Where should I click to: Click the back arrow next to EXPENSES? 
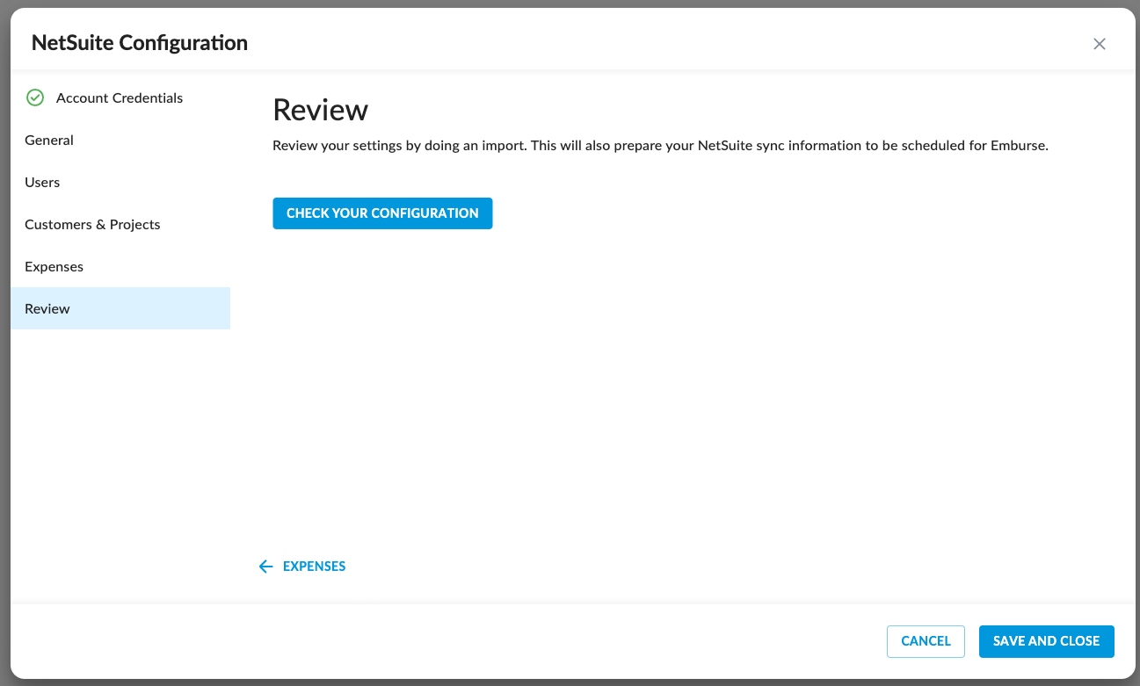coord(265,567)
